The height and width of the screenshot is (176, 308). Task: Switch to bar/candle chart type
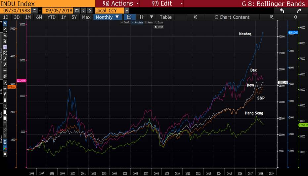click(142, 17)
